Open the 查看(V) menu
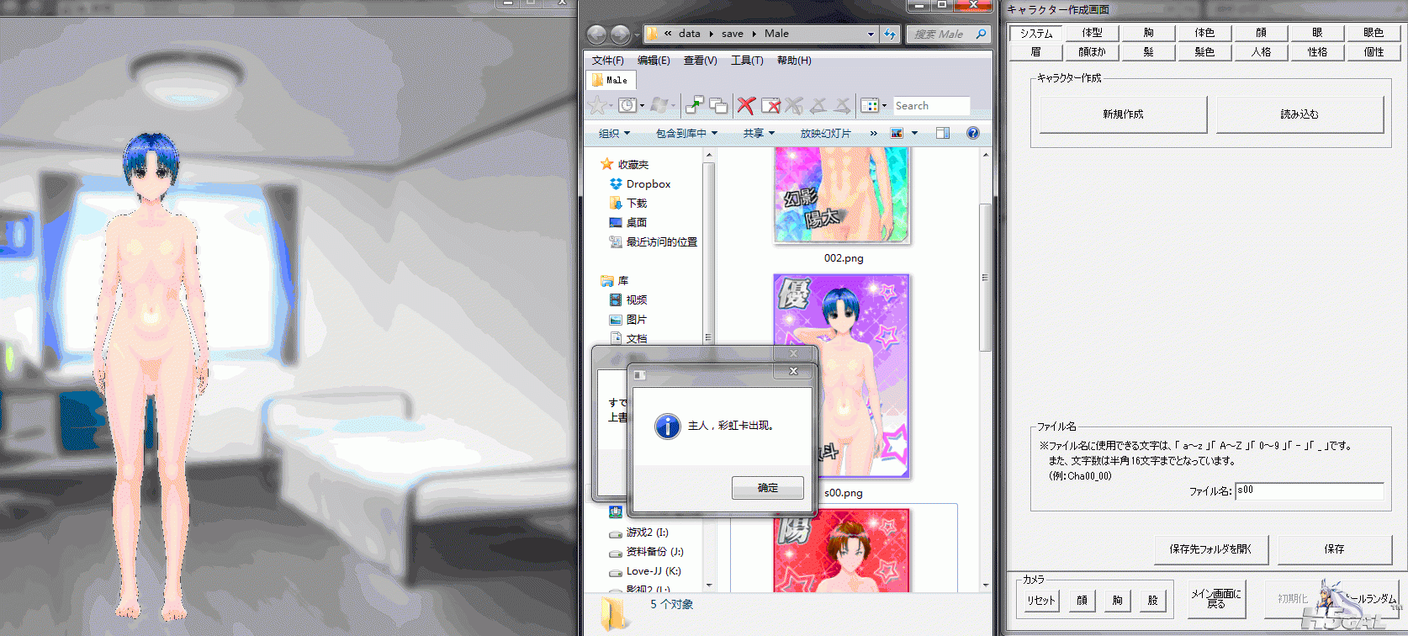The width and height of the screenshot is (1408, 636). pyautogui.click(x=701, y=61)
